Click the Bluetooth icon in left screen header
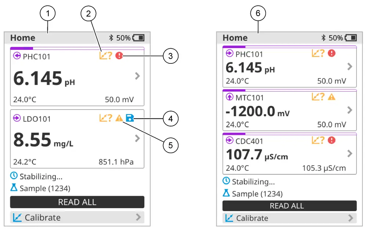The image size is (365, 229). click(x=111, y=38)
